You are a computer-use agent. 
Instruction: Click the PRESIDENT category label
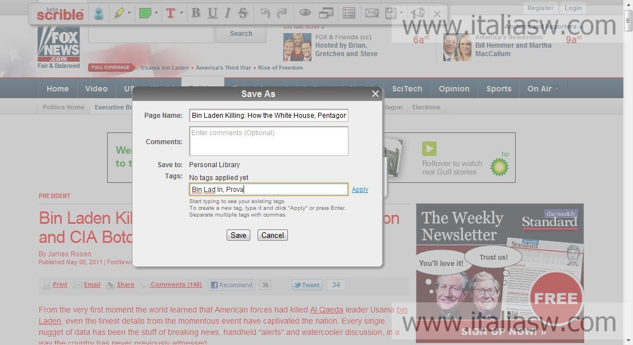pyautogui.click(x=54, y=196)
